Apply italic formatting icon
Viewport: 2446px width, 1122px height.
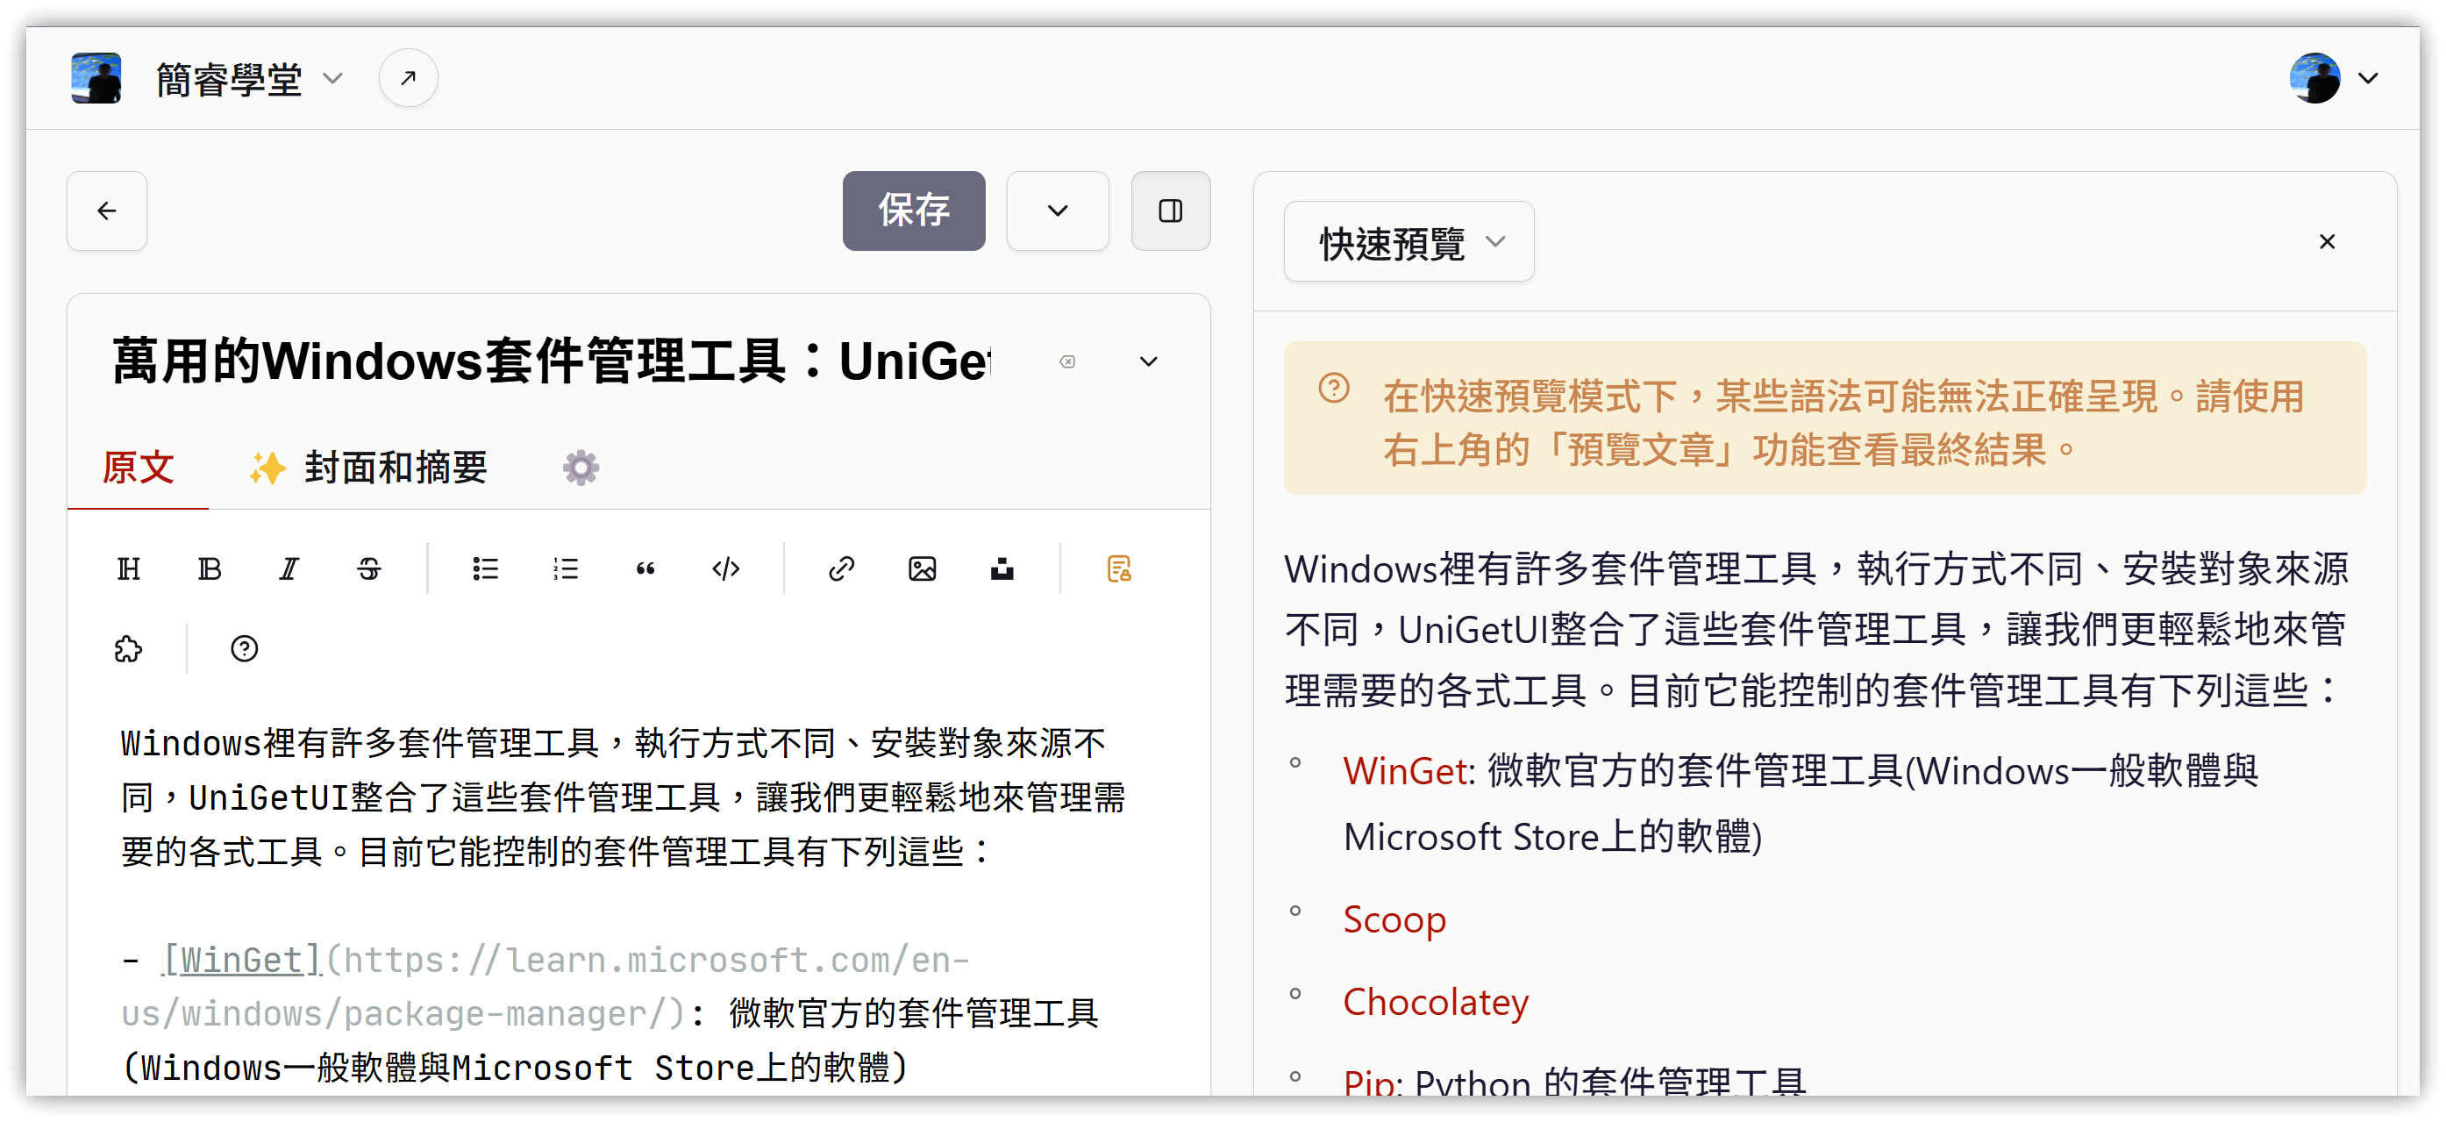[x=289, y=569]
